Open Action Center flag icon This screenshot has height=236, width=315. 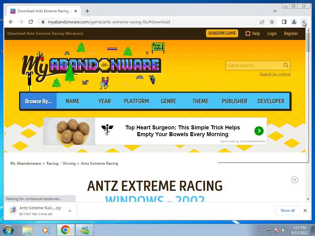point(277,230)
